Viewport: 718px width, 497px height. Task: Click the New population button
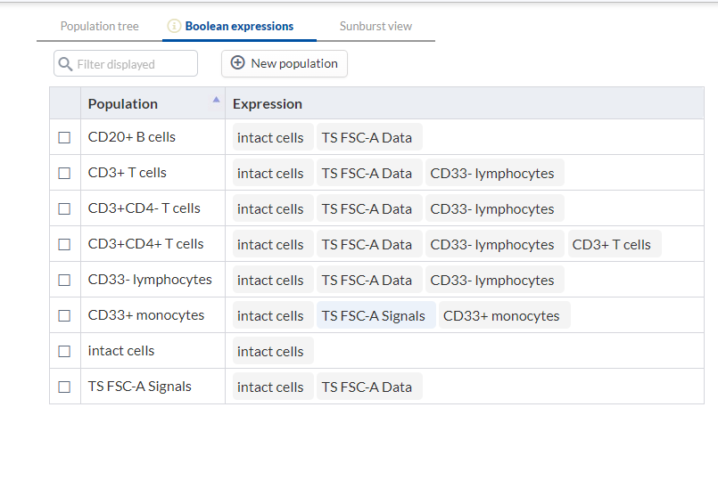coord(285,63)
